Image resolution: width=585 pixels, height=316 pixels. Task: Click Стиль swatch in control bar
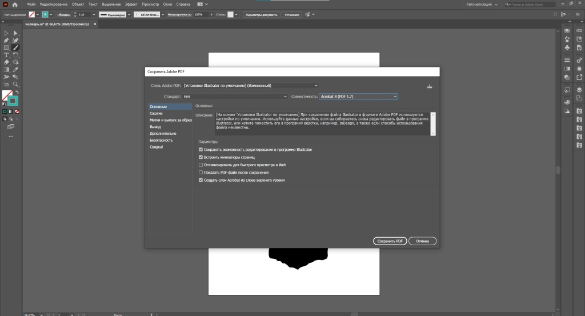(x=231, y=14)
